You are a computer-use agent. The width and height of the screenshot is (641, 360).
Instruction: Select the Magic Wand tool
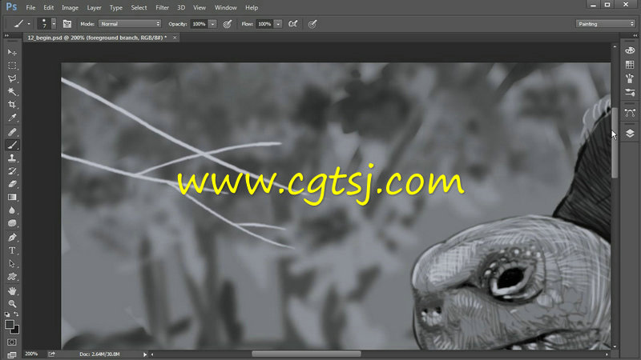pyautogui.click(x=12, y=91)
